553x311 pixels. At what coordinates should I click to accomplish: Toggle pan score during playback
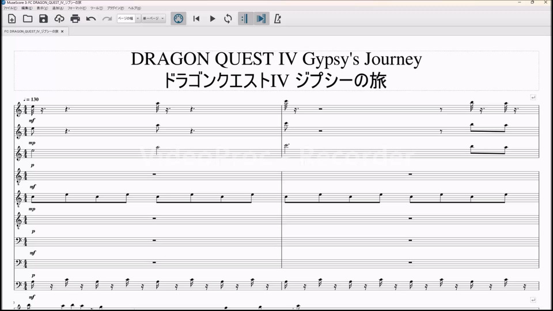click(x=262, y=18)
